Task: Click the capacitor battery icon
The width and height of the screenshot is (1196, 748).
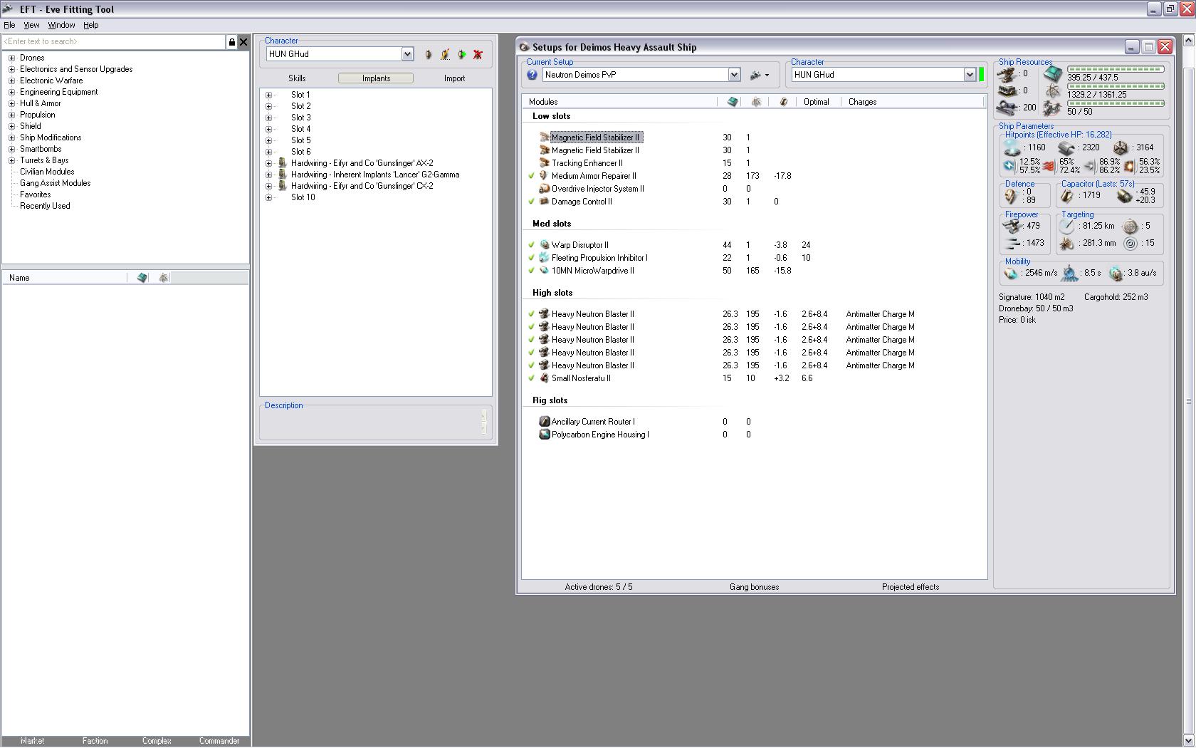Action: [1066, 196]
